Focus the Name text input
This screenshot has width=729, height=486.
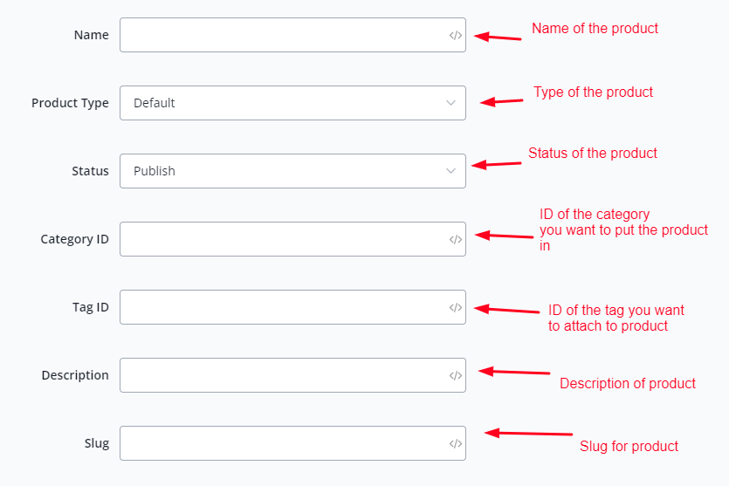pyautogui.click(x=281, y=36)
